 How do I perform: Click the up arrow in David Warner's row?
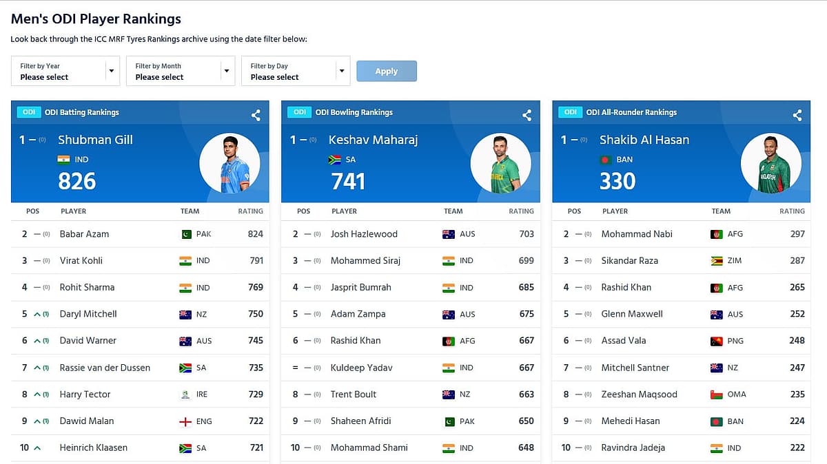coord(37,341)
